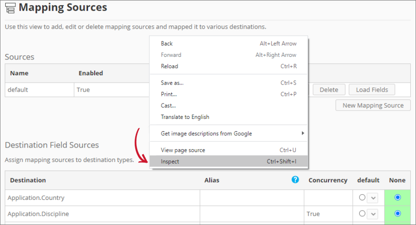The width and height of the screenshot is (416, 225).
Task: Choose Reload in the context menu
Action: [x=228, y=66]
